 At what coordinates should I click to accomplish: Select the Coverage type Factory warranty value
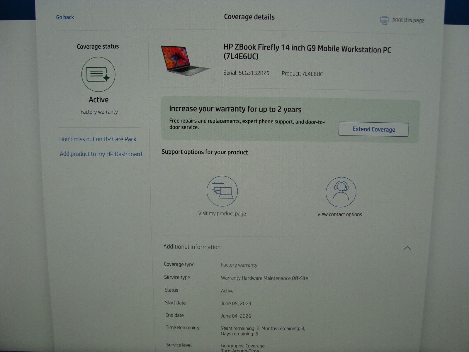[x=239, y=265]
